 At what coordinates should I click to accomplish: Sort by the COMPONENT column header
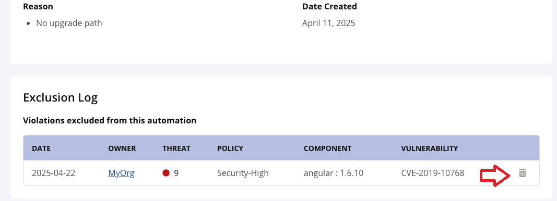coord(327,148)
